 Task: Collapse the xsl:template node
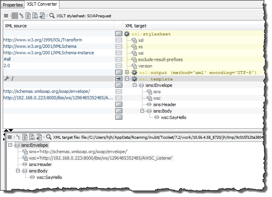pyautogui.click(x=127, y=79)
